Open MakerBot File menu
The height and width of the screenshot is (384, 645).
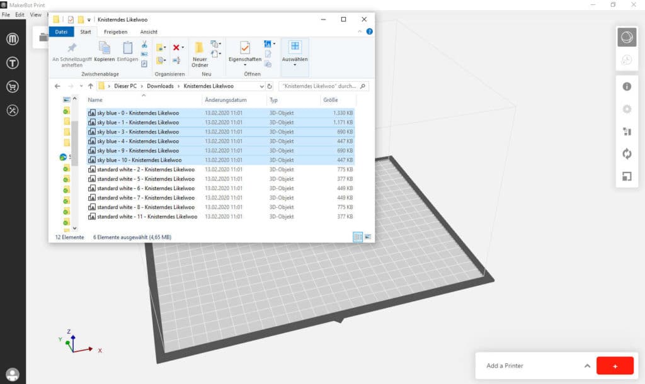[x=6, y=15]
